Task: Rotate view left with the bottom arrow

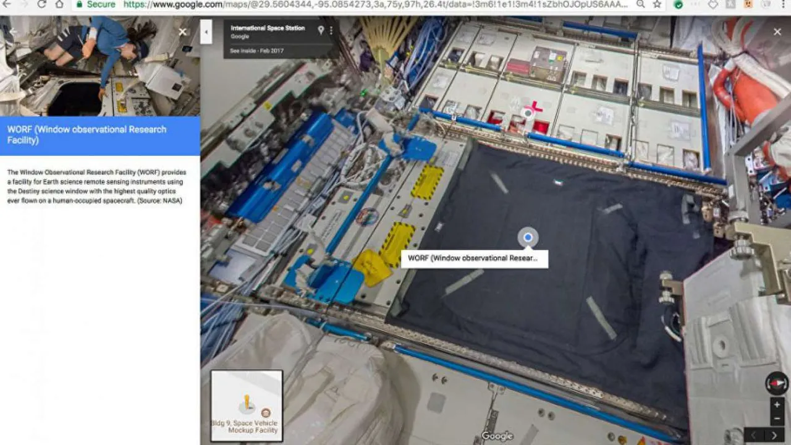Action: click(x=753, y=435)
